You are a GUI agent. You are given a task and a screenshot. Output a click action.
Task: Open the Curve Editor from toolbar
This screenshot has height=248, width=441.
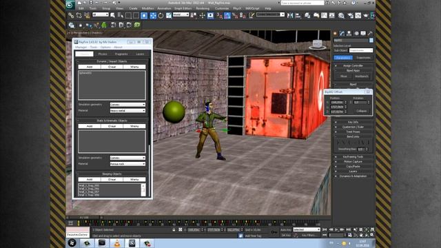(x=325, y=15)
